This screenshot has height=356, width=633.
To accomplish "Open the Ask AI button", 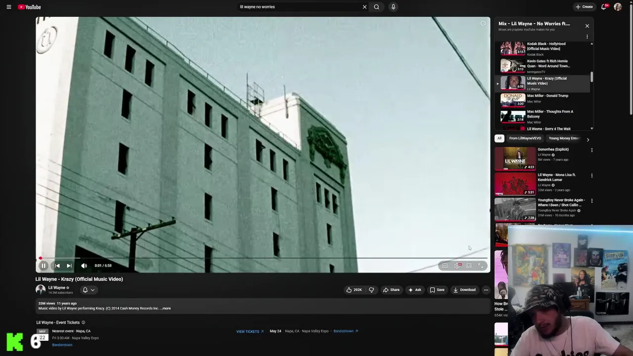I will tap(414, 290).
